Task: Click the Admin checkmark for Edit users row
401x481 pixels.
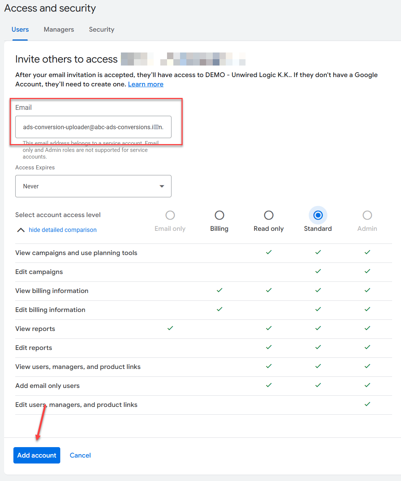Action: tap(367, 404)
